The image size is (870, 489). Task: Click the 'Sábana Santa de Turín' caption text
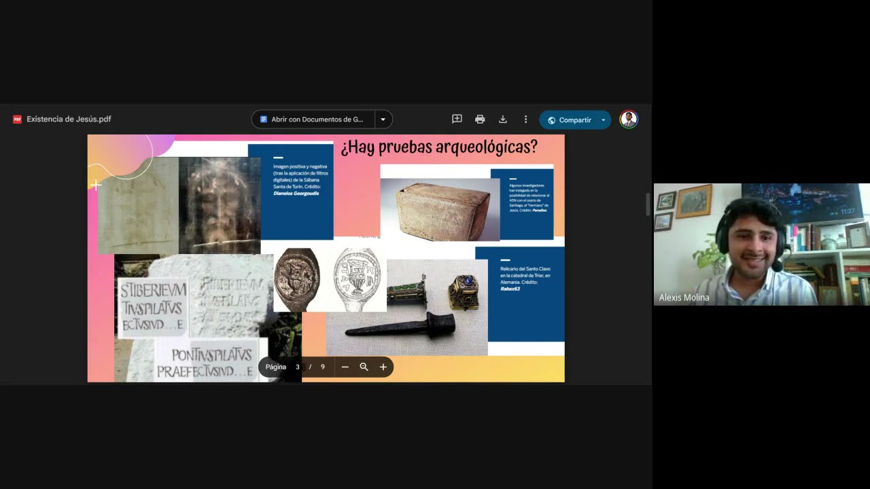click(301, 179)
